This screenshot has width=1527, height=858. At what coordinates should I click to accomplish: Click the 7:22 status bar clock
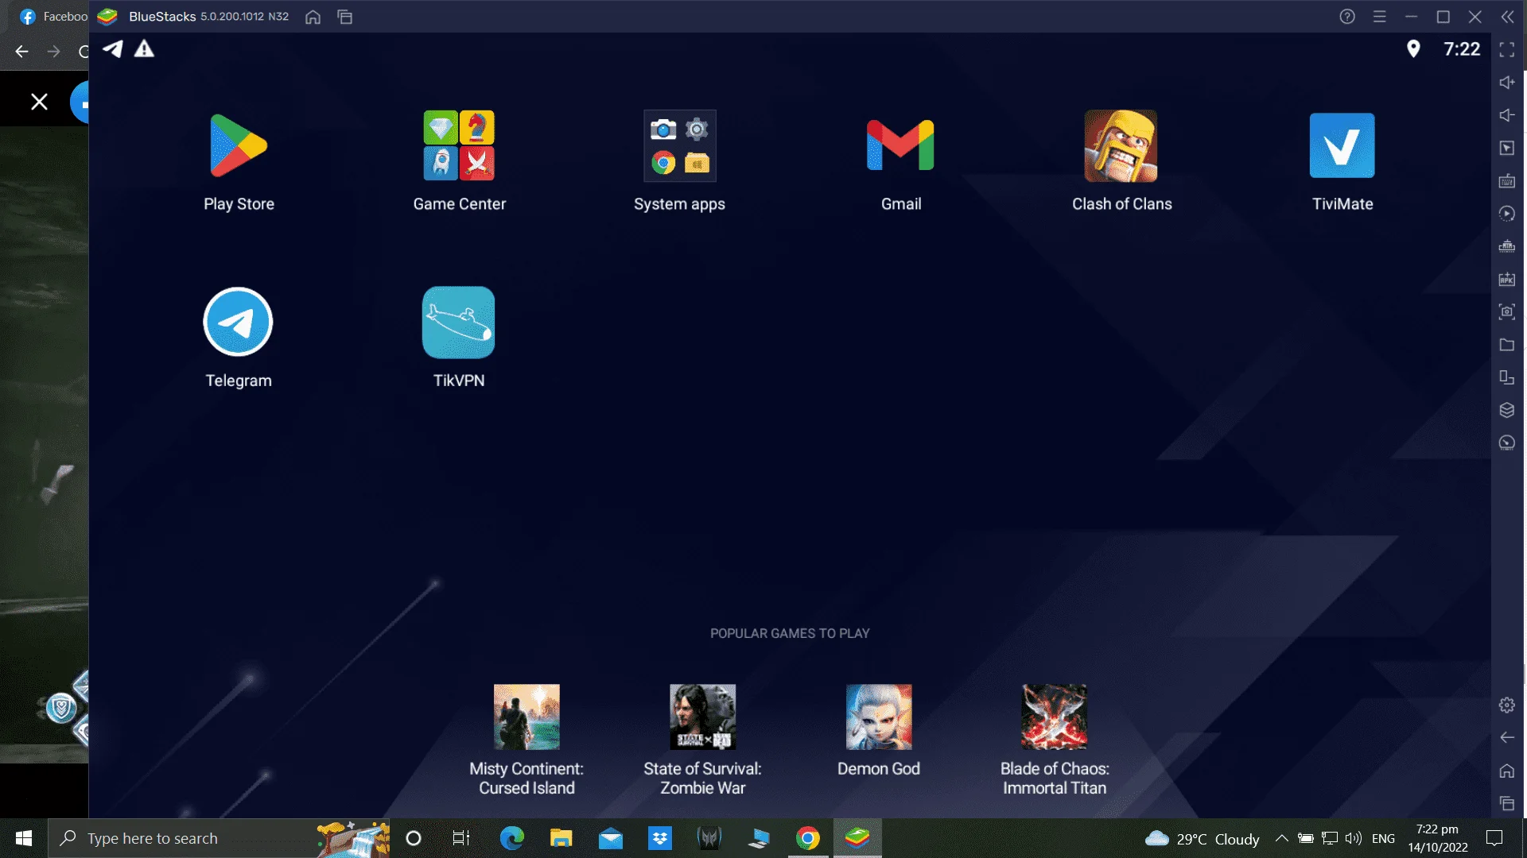click(1462, 49)
